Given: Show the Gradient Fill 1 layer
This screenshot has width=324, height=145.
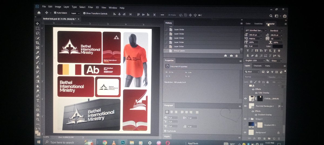Looking at the screenshot, I should pos(245,125).
